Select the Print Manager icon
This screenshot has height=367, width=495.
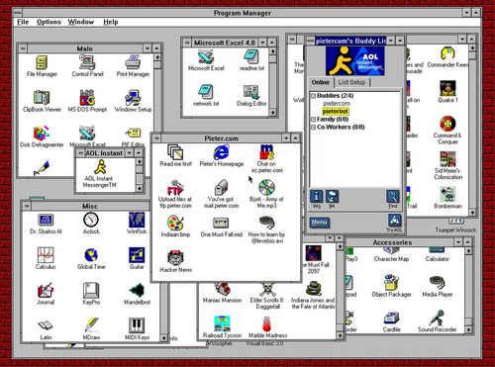pyautogui.click(x=133, y=66)
